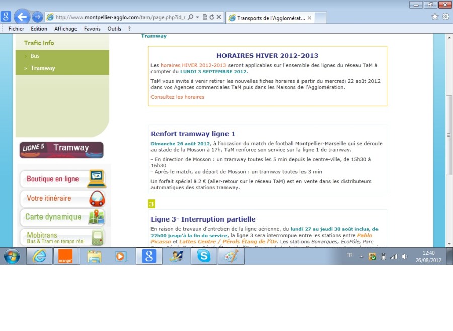
Task: Open the Boutique en ligne shopping icon
Action: (97, 179)
